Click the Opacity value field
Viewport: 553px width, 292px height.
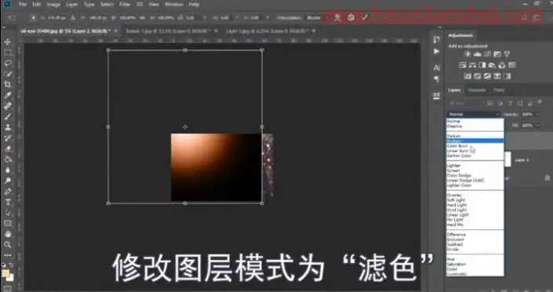coord(527,114)
